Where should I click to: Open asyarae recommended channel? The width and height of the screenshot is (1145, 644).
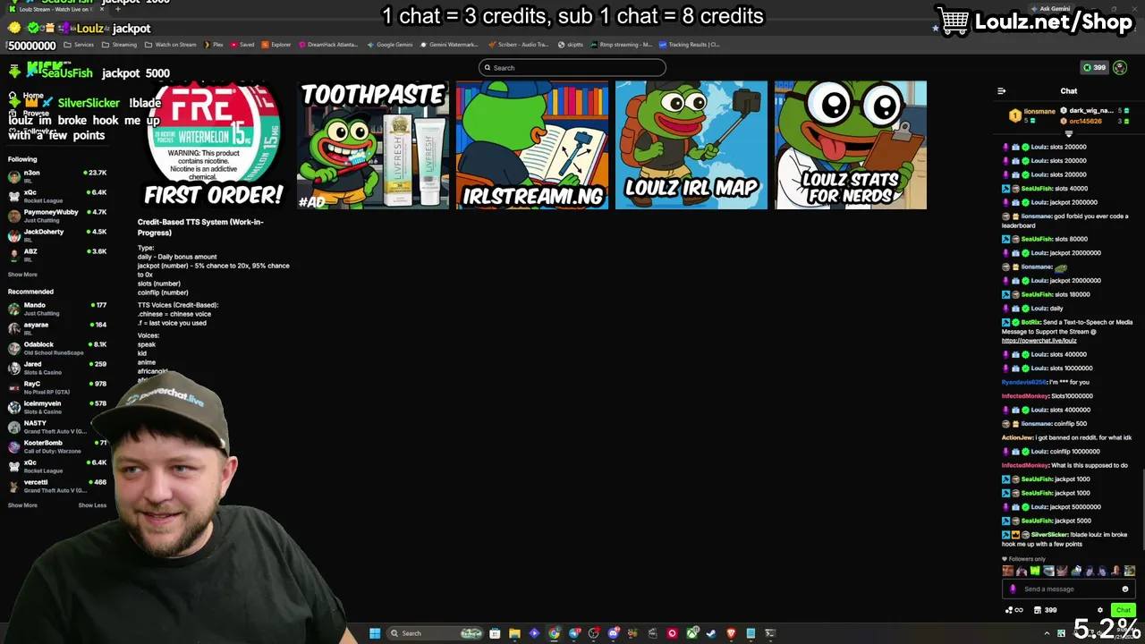[x=55, y=328]
